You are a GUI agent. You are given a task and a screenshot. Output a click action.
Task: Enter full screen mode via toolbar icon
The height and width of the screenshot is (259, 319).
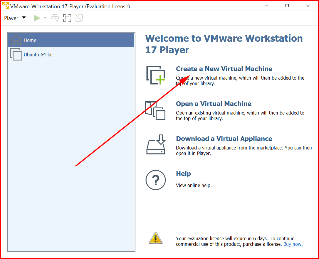[x=67, y=18]
